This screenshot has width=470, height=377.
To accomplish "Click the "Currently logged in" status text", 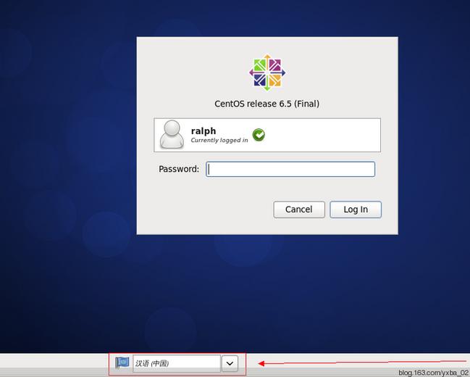I will 219,140.
